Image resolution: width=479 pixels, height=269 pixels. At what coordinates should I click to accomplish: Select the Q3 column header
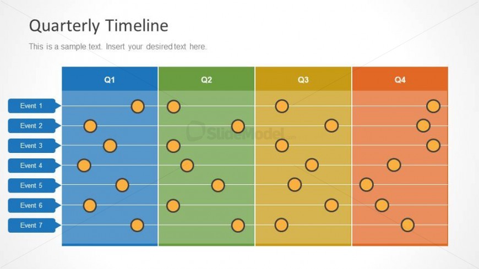tap(303, 80)
